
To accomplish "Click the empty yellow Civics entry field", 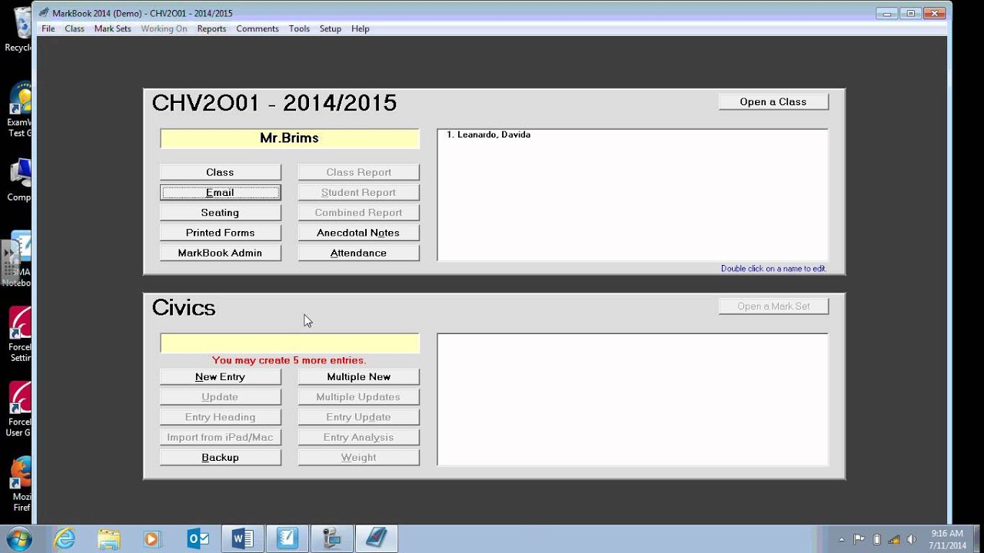I will click(290, 343).
